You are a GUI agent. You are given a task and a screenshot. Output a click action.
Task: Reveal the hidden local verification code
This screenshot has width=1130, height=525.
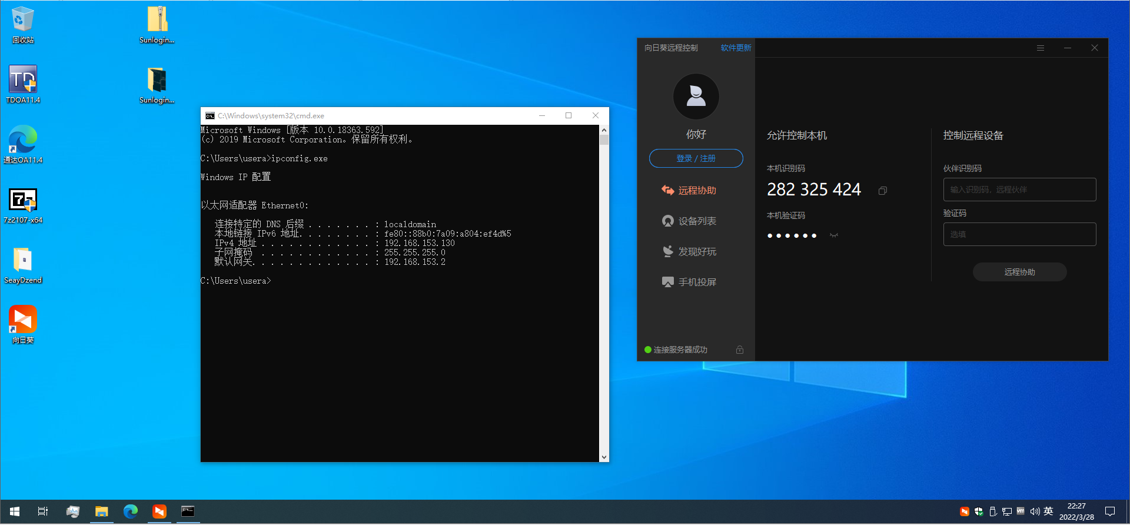click(x=834, y=235)
